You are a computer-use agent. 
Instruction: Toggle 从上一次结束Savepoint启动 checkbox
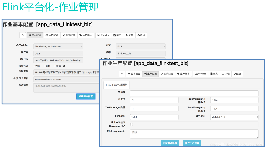tap(132, 125)
